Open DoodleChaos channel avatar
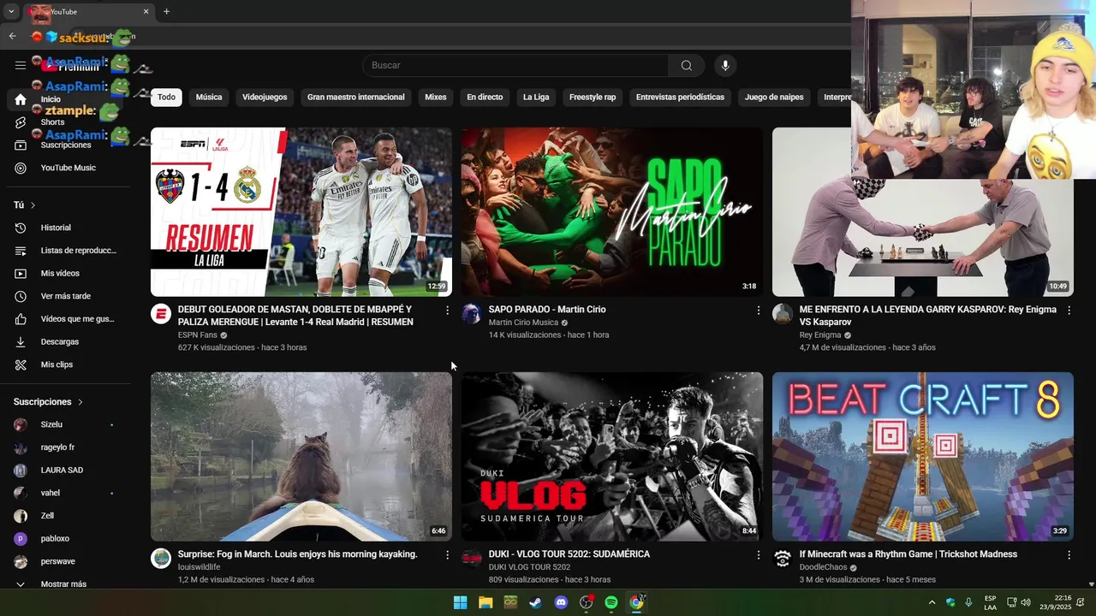 point(783,559)
